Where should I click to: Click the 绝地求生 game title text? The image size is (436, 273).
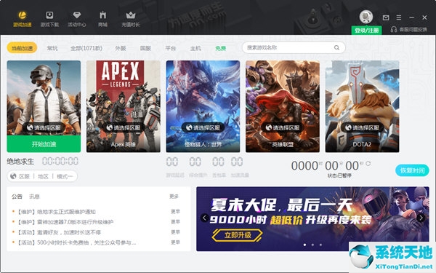coord(20,162)
